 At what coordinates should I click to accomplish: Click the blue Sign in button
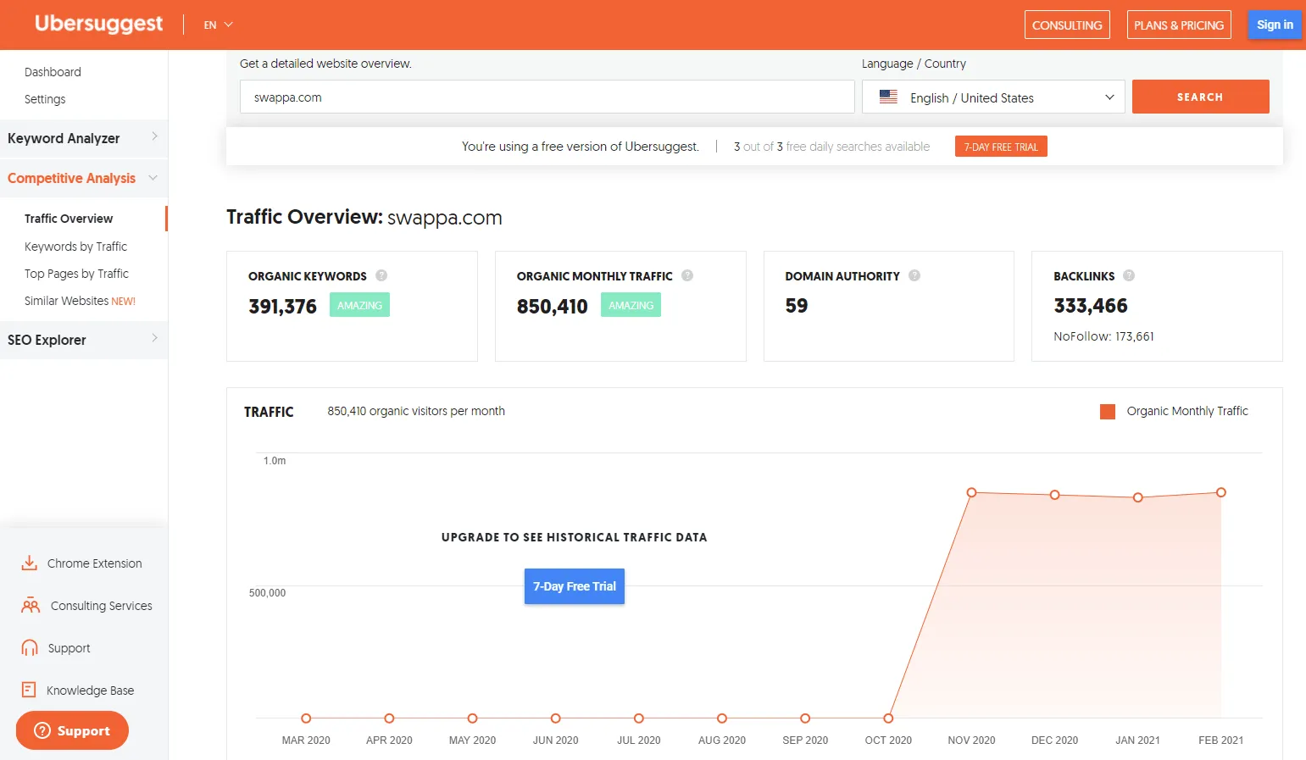pyautogui.click(x=1274, y=25)
